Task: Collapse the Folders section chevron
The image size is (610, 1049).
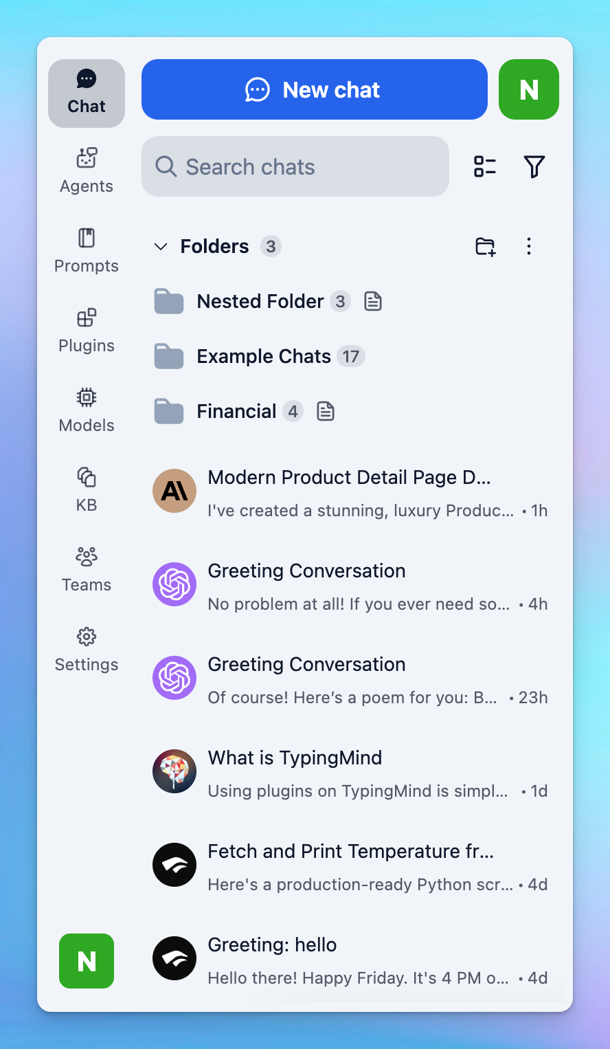Action: click(161, 247)
